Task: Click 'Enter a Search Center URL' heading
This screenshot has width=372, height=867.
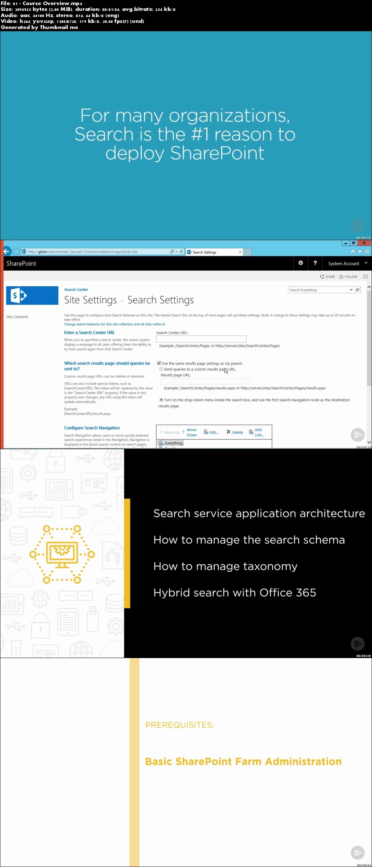Action: (x=89, y=332)
